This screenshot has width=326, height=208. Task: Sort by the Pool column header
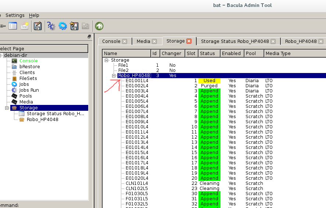point(254,53)
